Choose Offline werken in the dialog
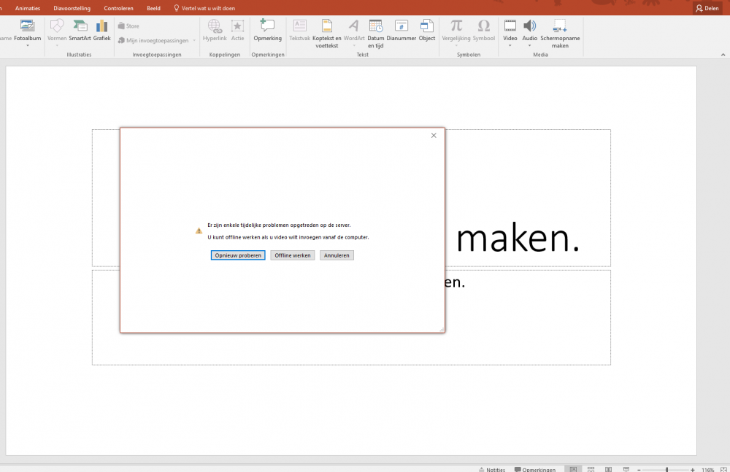 [293, 255]
